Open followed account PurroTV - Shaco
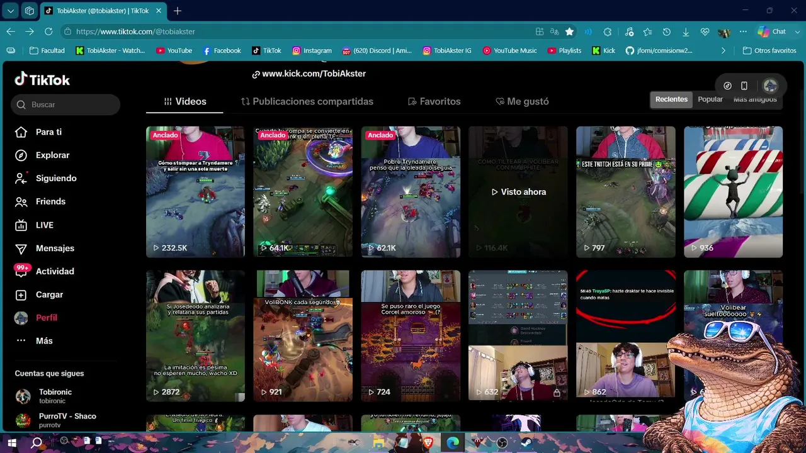 (x=55, y=420)
